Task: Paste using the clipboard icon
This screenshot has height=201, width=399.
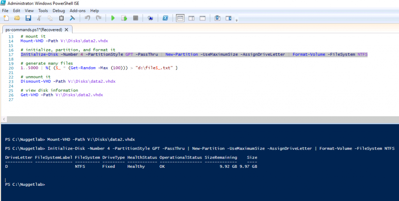Action: (61, 18)
